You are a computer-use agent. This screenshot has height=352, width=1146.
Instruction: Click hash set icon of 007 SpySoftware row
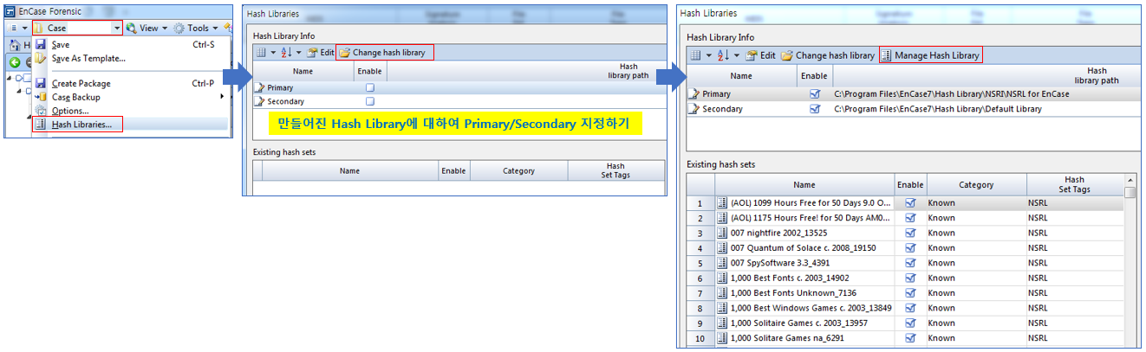tap(722, 263)
